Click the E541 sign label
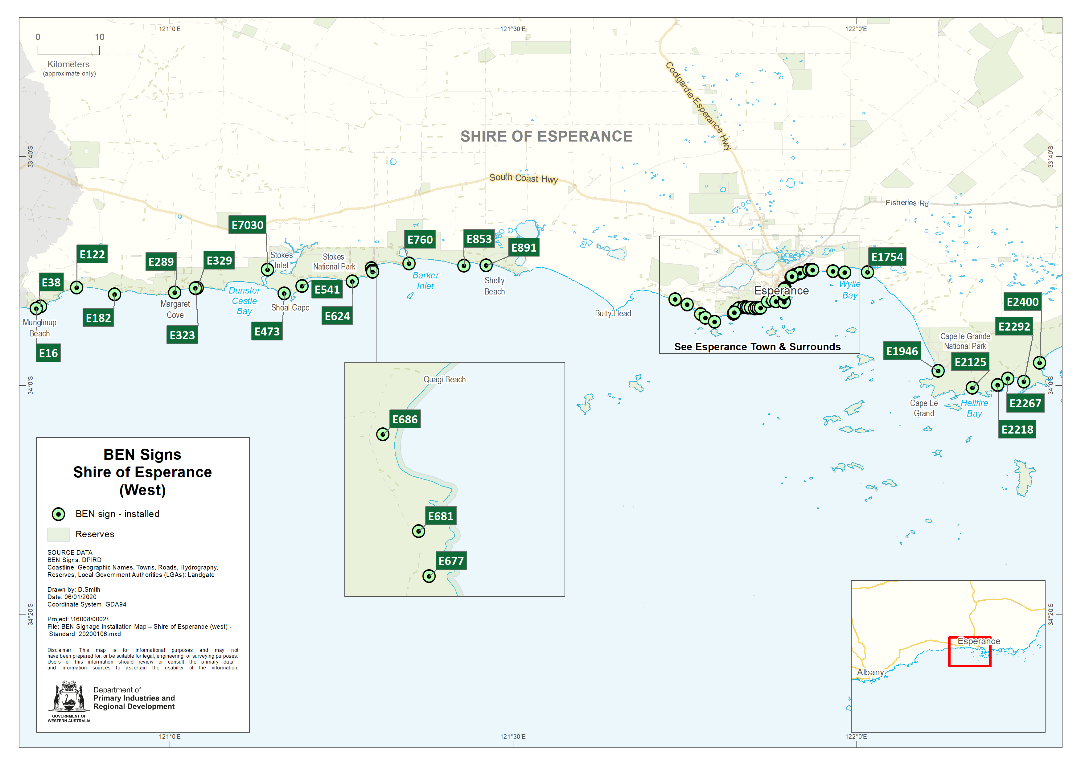 (327, 289)
